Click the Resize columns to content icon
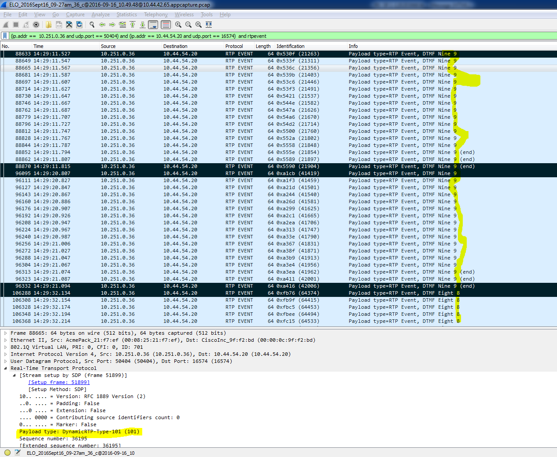The image size is (557, 457). click(x=209, y=25)
